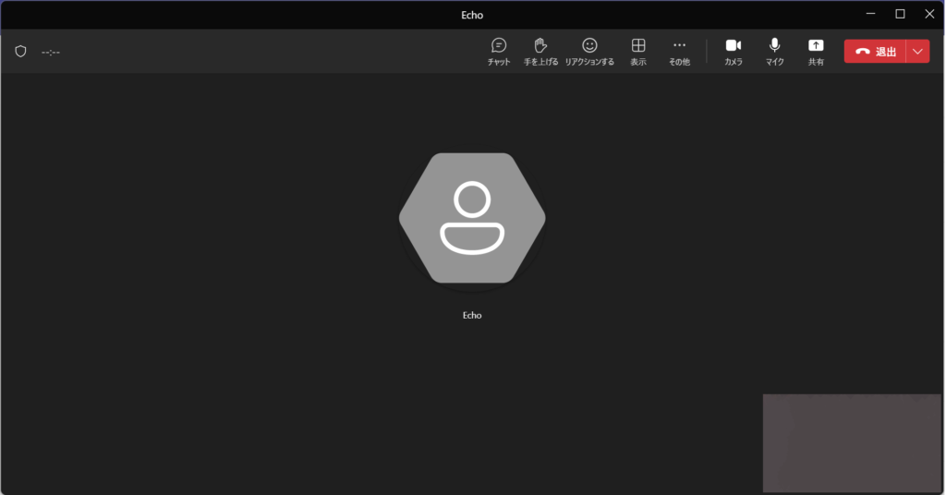Viewport: 946px width, 495px height.
Task: Click the call duration timer --:--
Action: point(51,52)
